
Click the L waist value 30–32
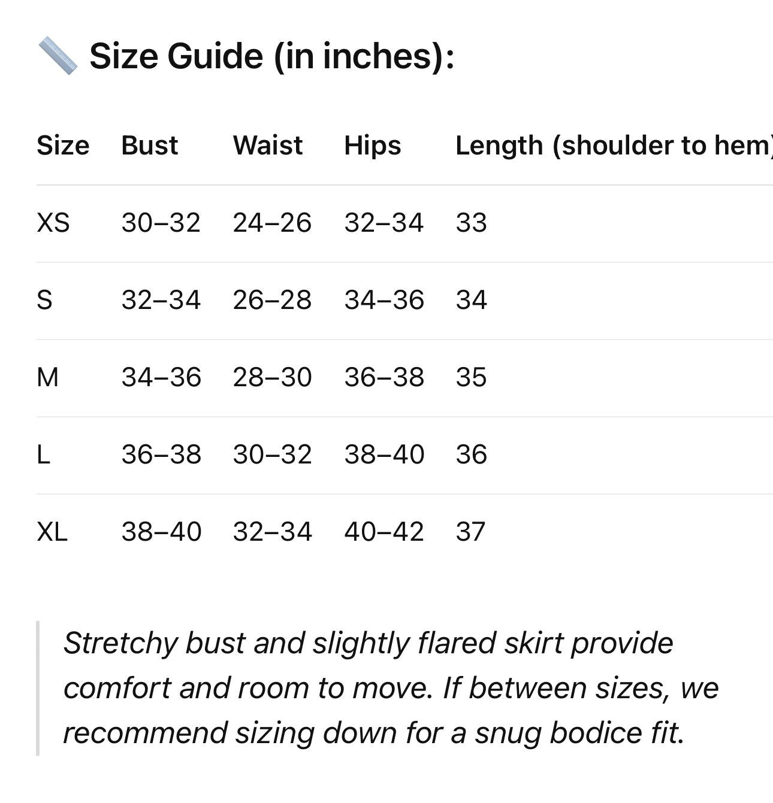272,454
